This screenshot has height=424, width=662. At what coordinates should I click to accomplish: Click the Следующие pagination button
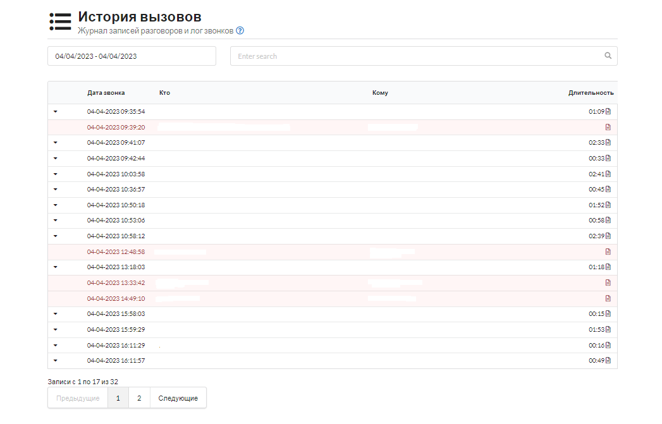(178, 398)
